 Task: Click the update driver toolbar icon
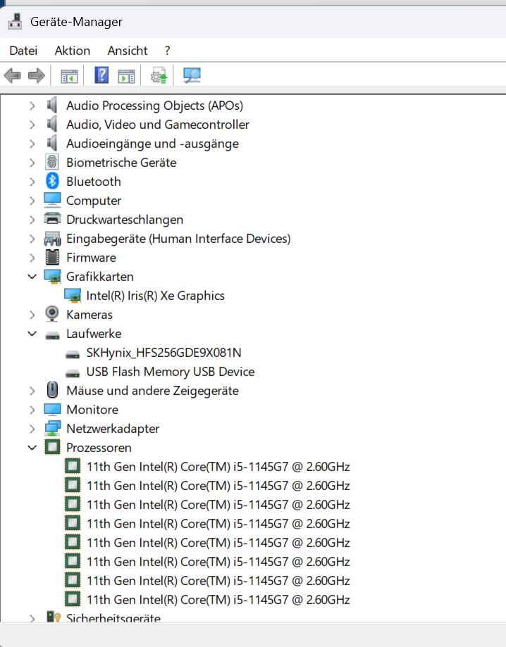pos(159,75)
